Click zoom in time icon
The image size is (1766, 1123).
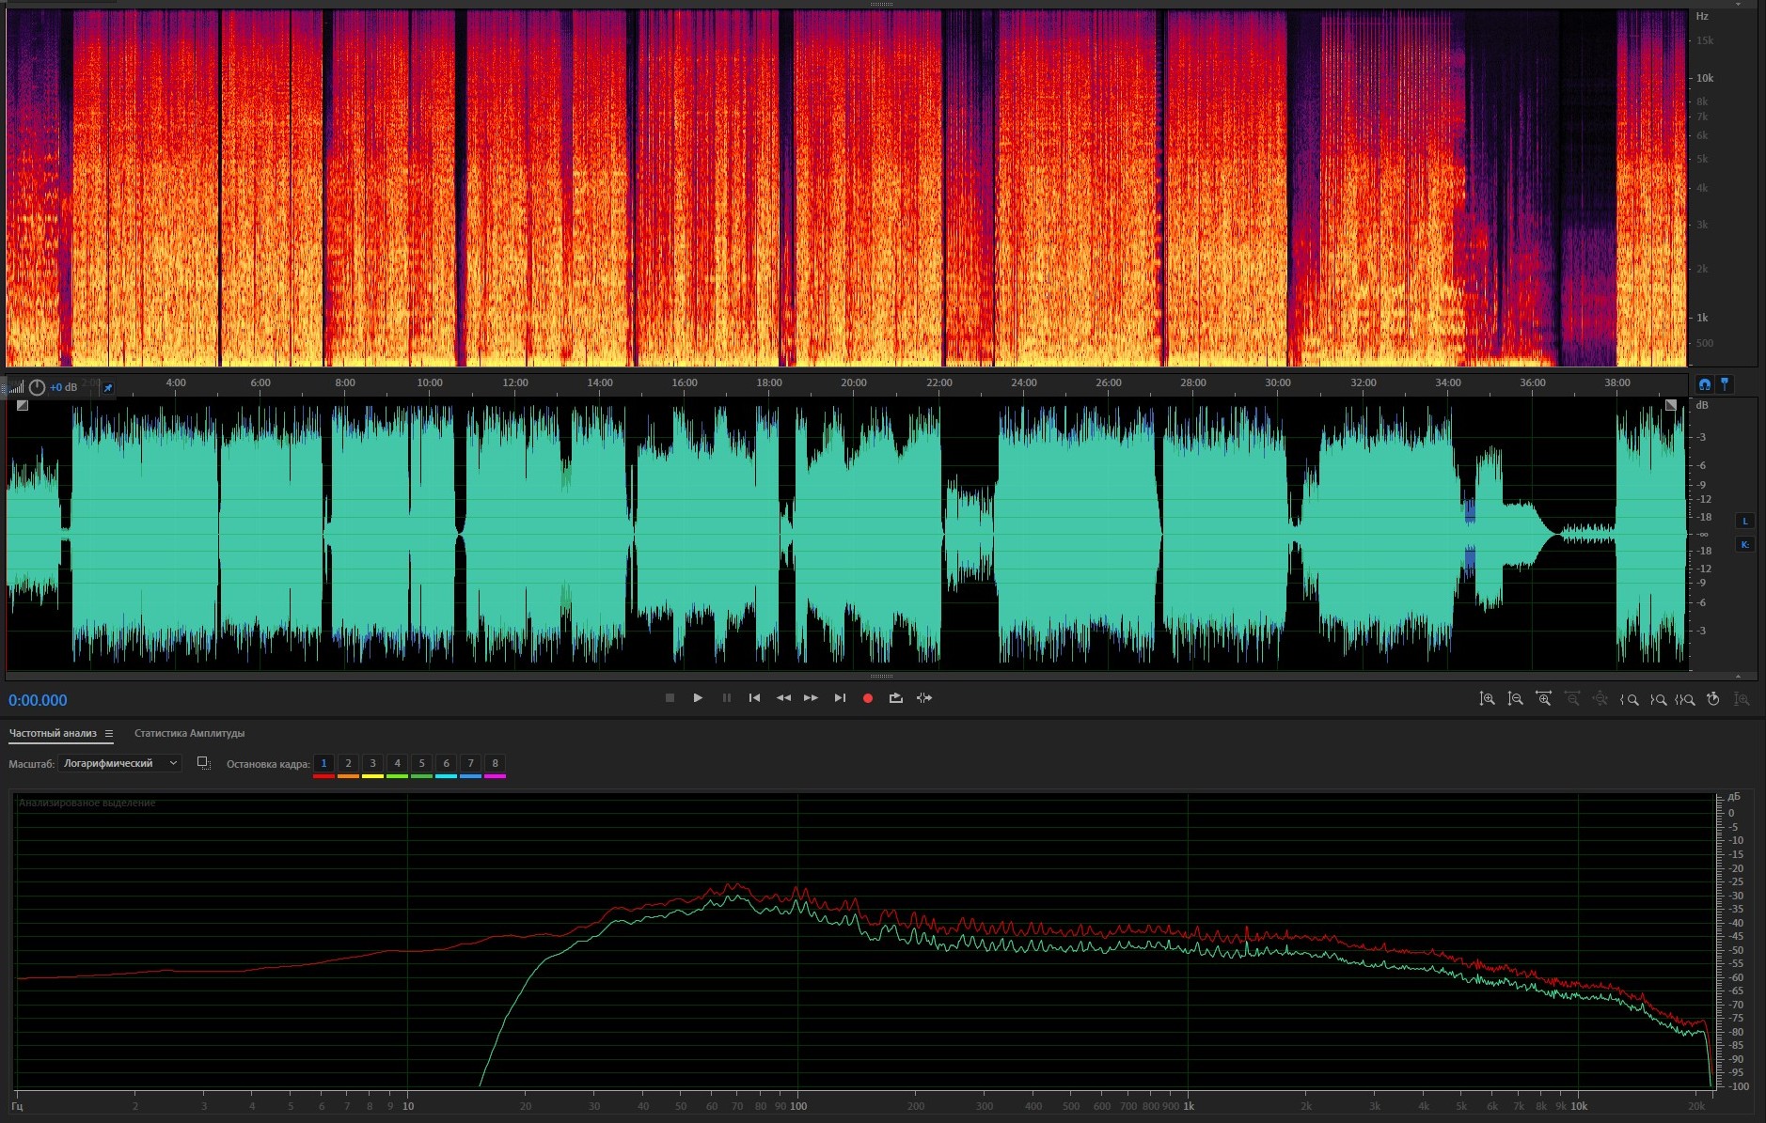[1543, 699]
